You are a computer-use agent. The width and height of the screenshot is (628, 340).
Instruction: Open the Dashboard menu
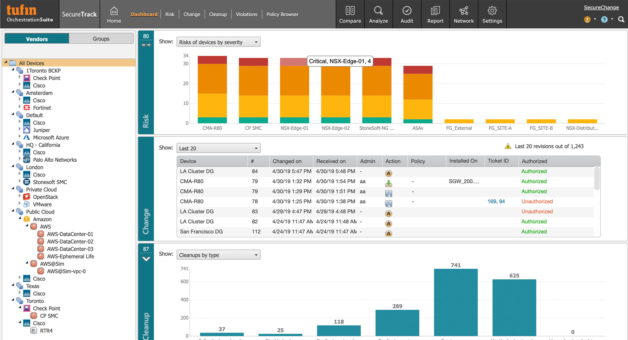click(x=144, y=14)
